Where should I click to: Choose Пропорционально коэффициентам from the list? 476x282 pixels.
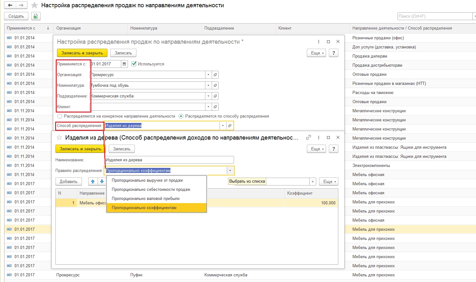click(x=157, y=208)
